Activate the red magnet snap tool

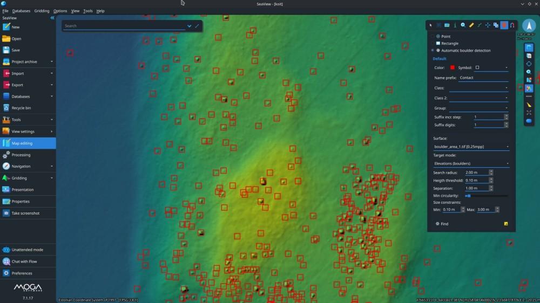[512, 25]
